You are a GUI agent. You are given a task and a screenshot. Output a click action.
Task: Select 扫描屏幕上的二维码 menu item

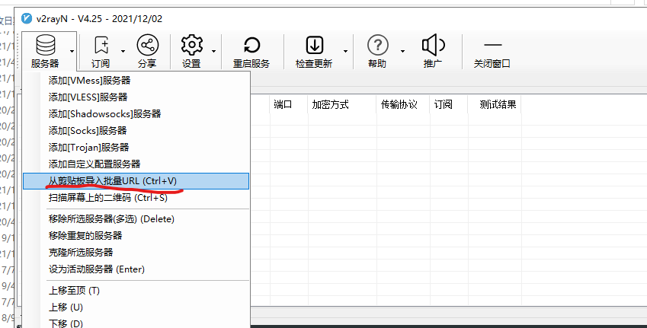coord(107,198)
